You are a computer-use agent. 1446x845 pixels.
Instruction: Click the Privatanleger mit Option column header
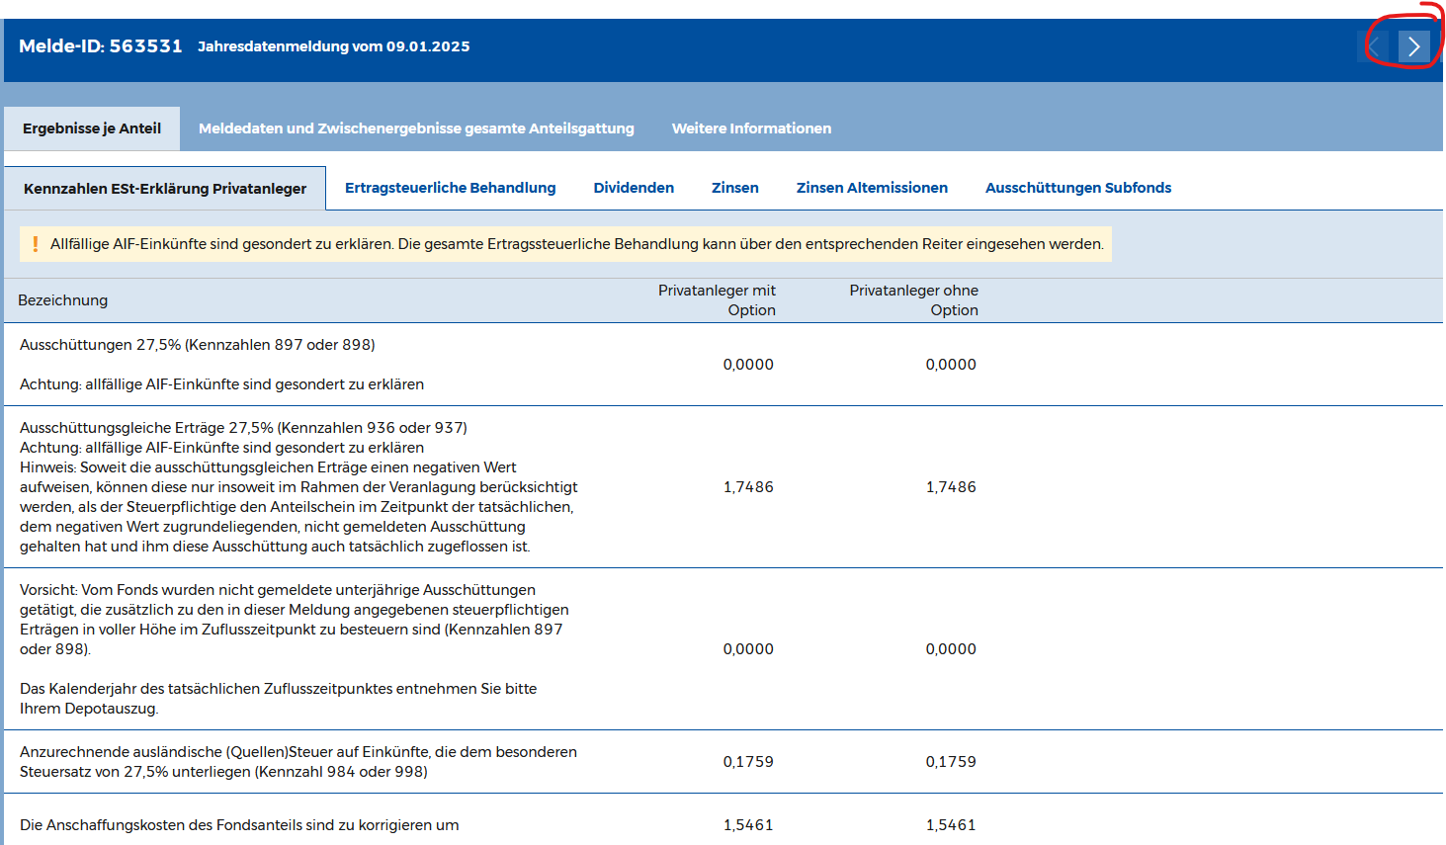718,300
